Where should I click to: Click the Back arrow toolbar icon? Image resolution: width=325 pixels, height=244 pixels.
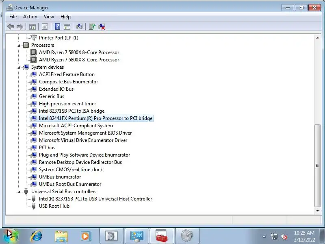pyautogui.click(x=11, y=26)
